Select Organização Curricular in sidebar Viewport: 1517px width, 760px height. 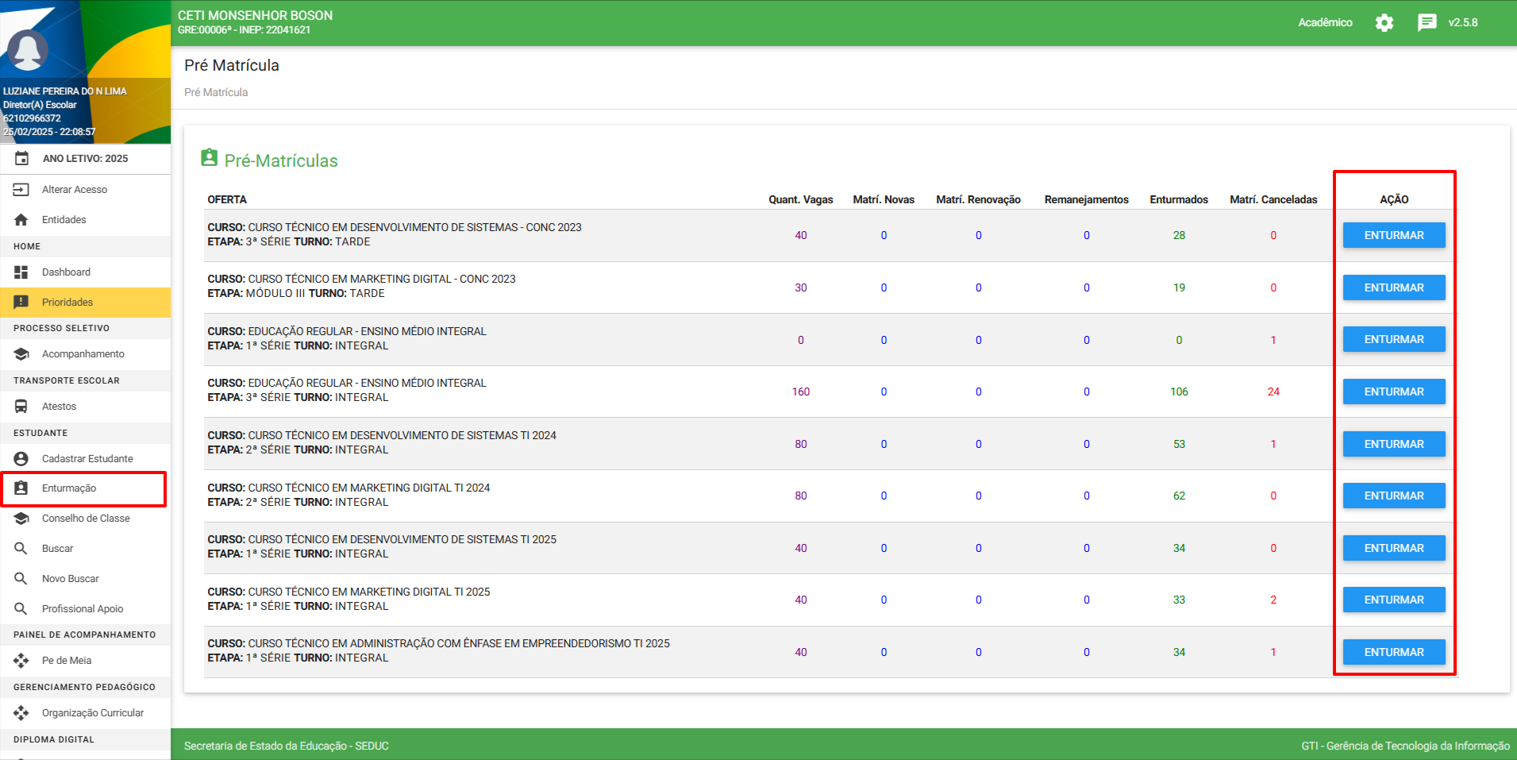(93, 713)
